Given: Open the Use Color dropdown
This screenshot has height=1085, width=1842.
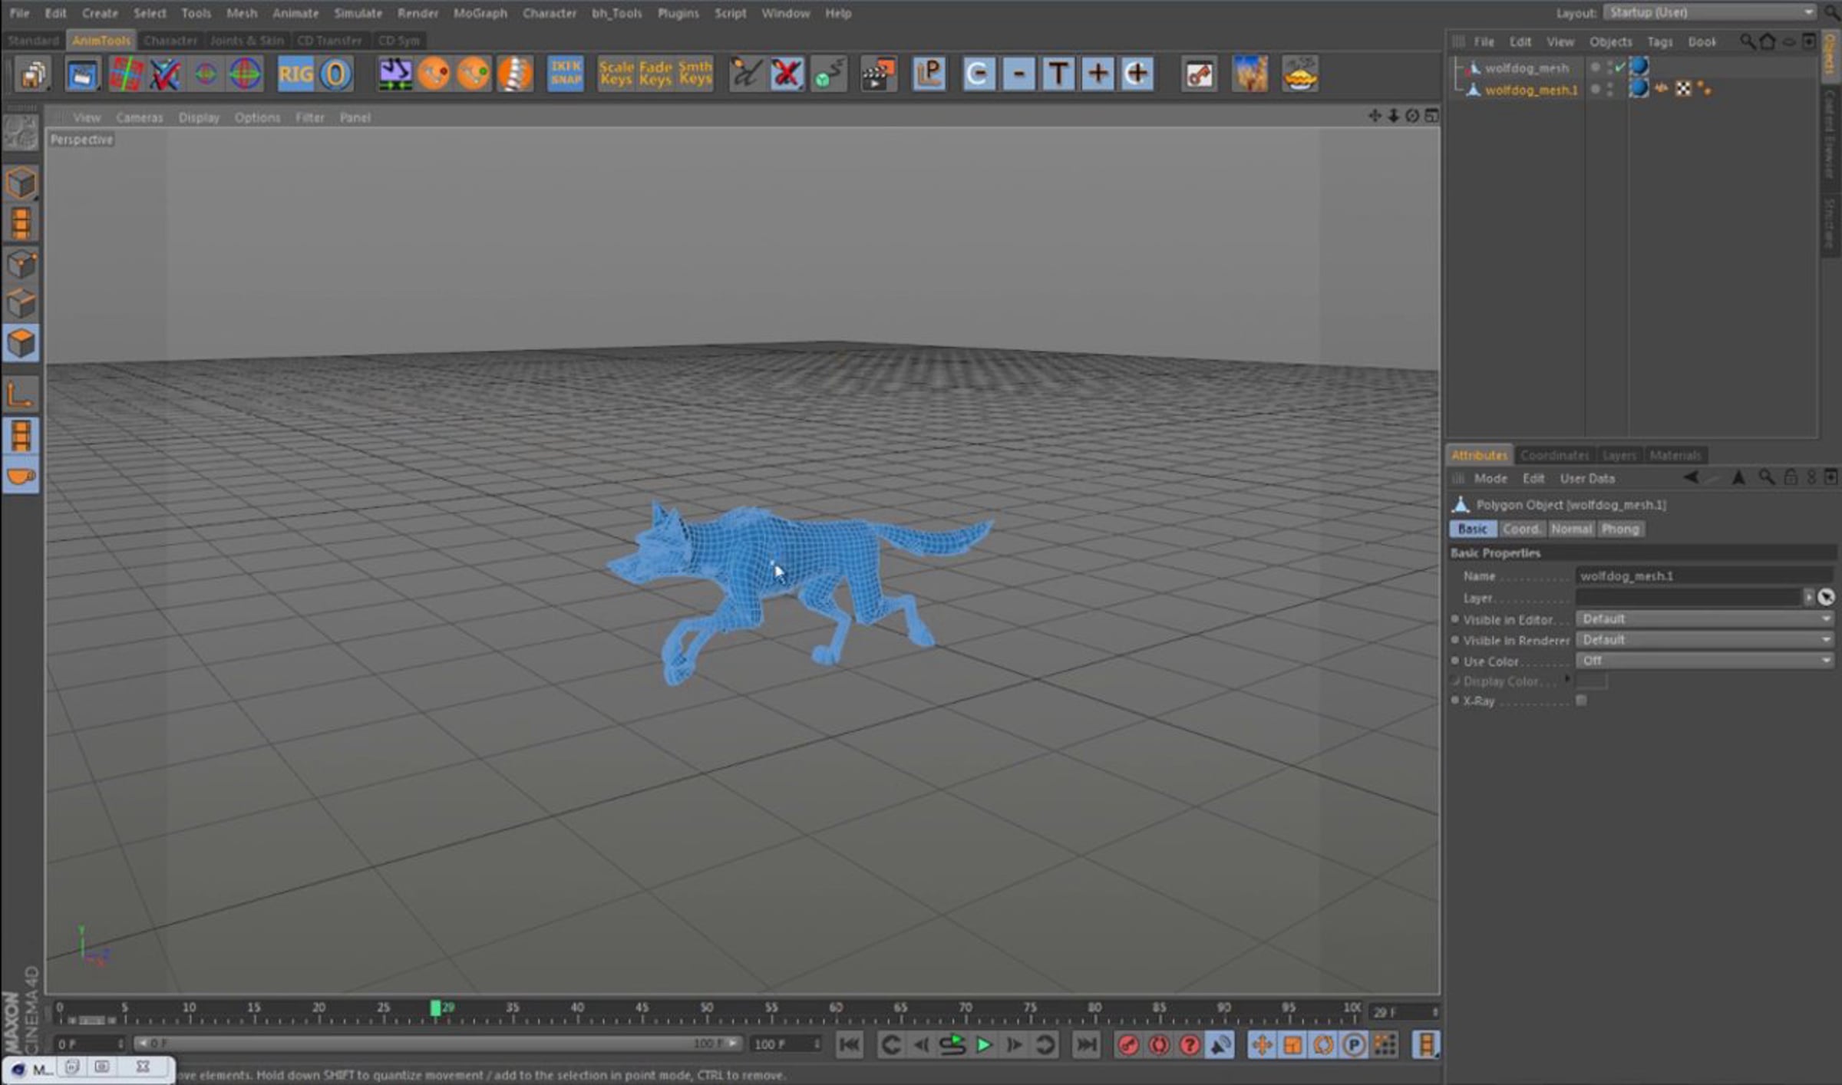Looking at the screenshot, I should [x=1705, y=660].
